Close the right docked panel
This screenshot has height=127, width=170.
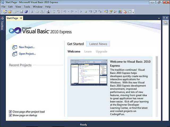click(x=167, y=18)
